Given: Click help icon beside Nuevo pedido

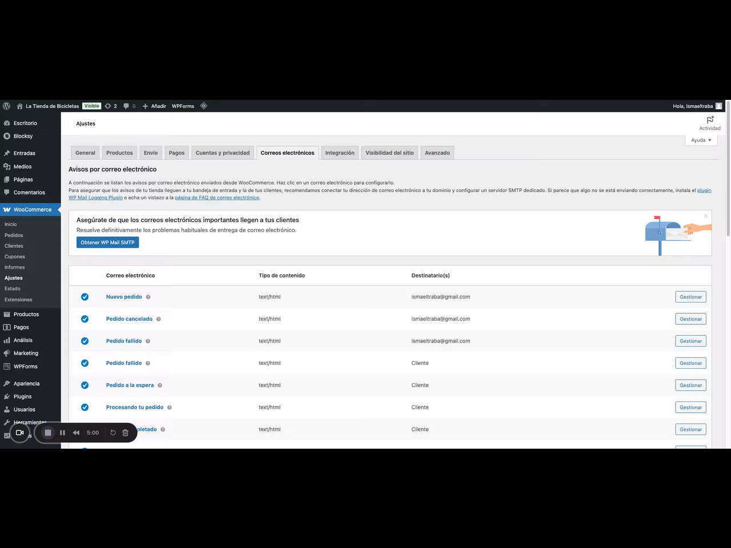Looking at the screenshot, I should (x=148, y=297).
